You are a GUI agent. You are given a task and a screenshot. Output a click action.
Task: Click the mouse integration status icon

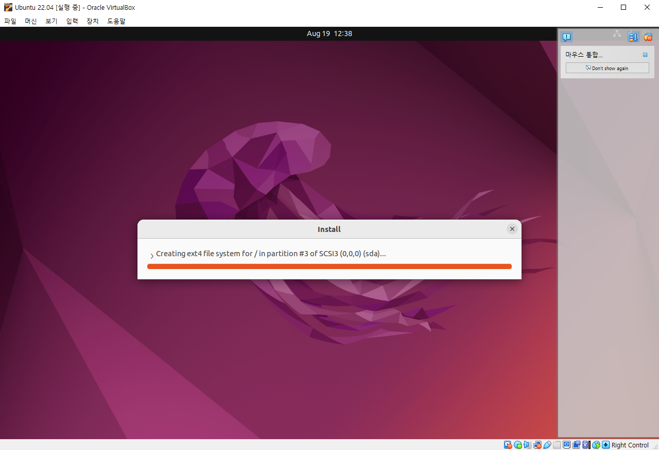(x=596, y=445)
